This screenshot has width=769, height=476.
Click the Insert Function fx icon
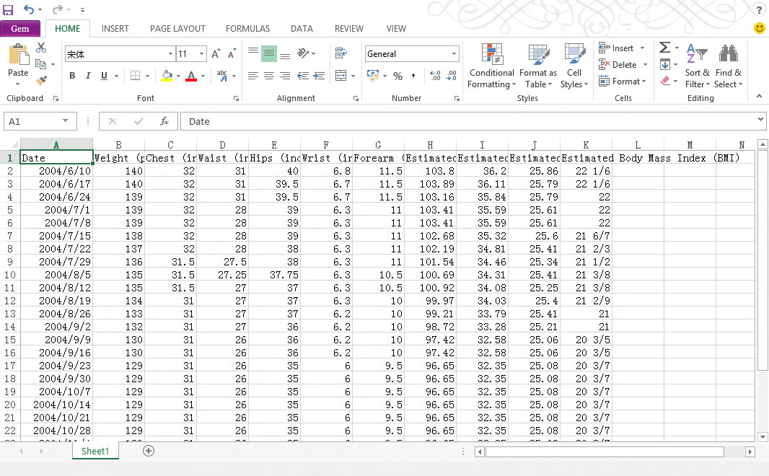point(164,121)
